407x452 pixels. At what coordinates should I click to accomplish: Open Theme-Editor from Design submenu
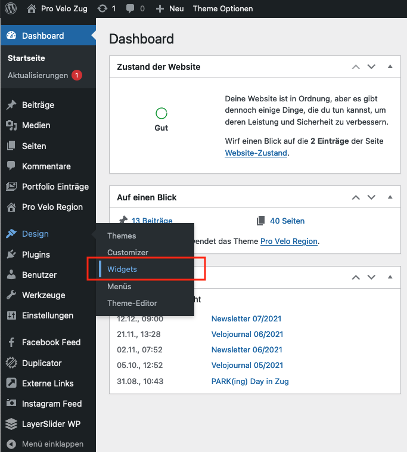(x=132, y=303)
